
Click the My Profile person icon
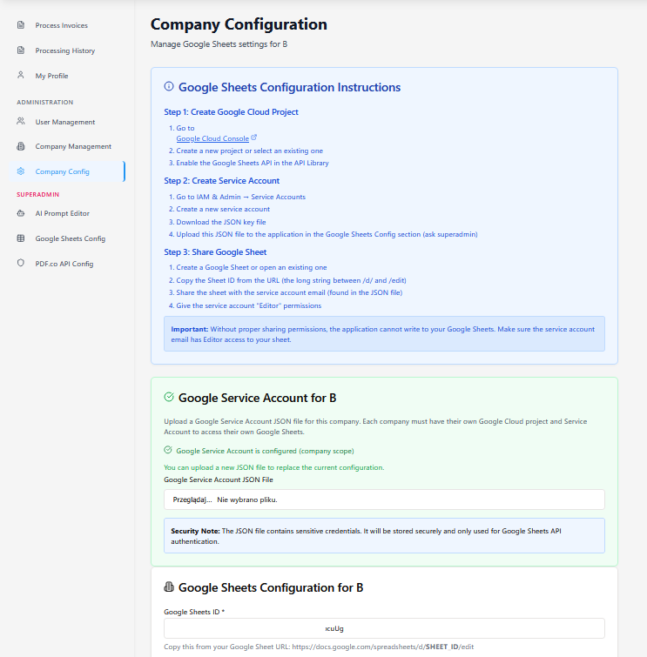[21, 76]
